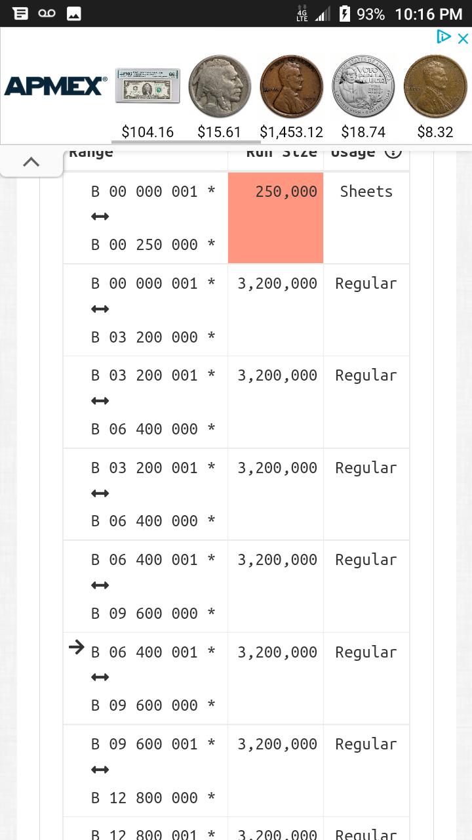The height and width of the screenshot is (840, 472).
Task: Select the $1,453.12 Lincoln penny
Action: pos(292,86)
